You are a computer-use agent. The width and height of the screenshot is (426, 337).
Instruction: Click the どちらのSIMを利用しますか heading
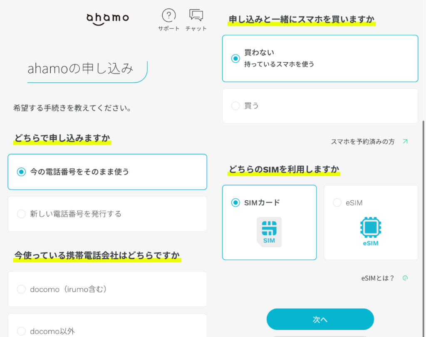(x=284, y=169)
